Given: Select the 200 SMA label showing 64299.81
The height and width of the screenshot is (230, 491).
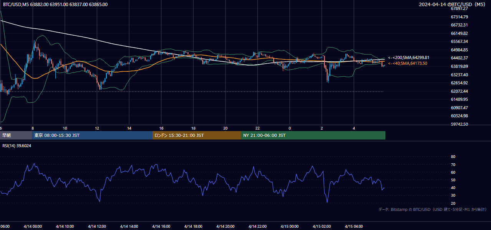Looking at the screenshot, I should pos(408,58).
